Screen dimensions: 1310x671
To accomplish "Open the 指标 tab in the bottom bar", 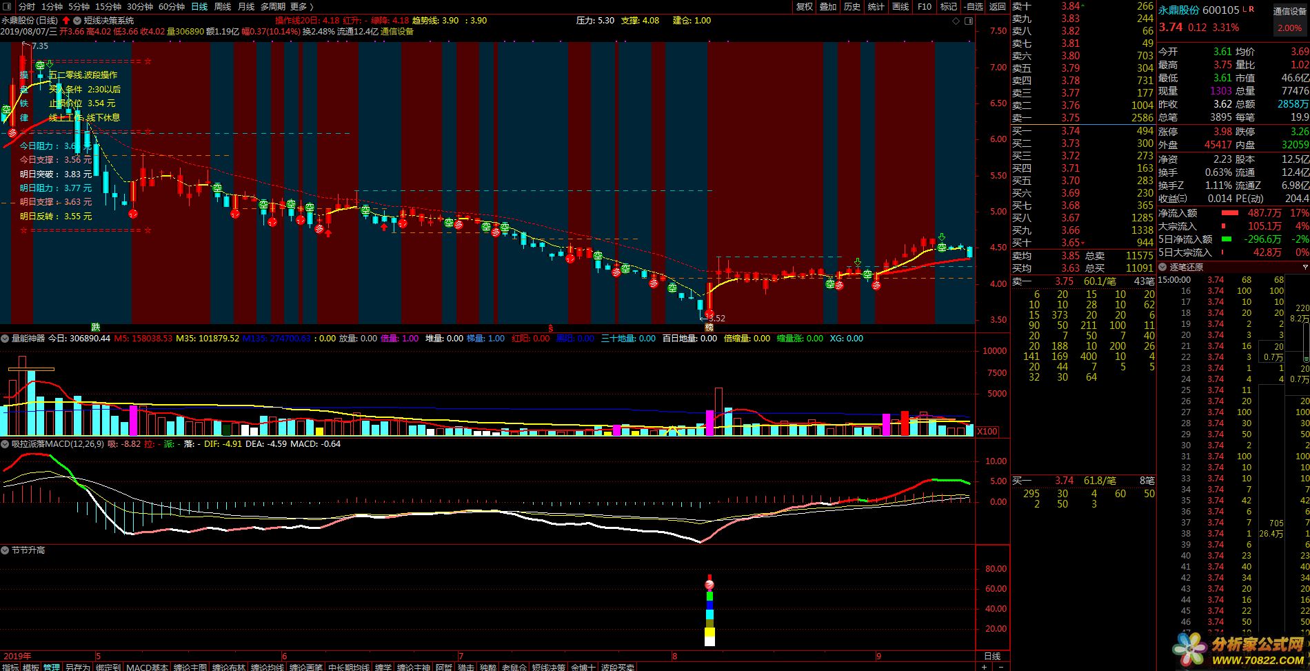I will (x=10, y=667).
